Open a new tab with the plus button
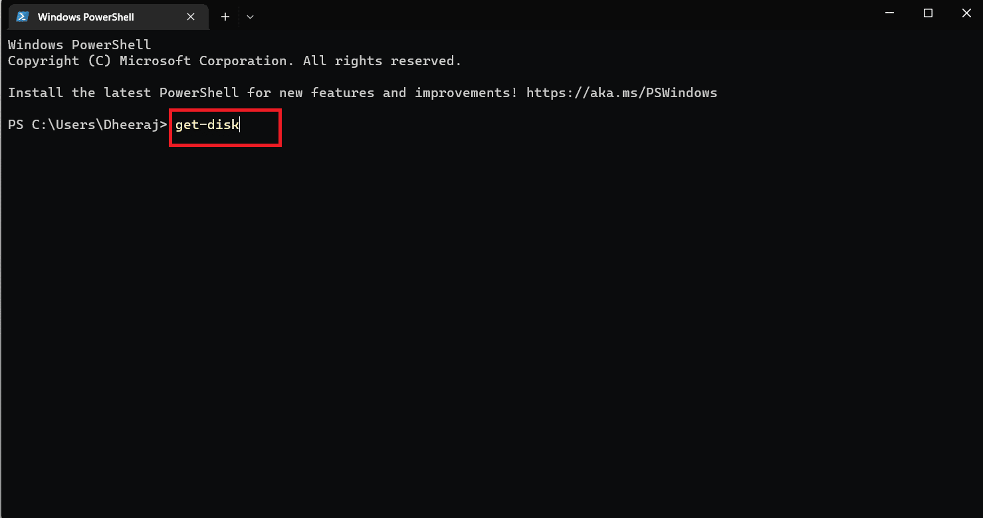The width and height of the screenshot is (983, 518). 225,17
